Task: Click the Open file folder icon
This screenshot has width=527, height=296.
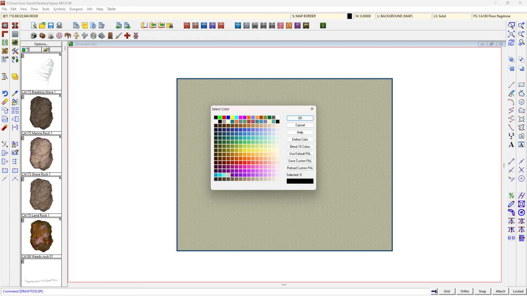Action: (x=42, y=25)
